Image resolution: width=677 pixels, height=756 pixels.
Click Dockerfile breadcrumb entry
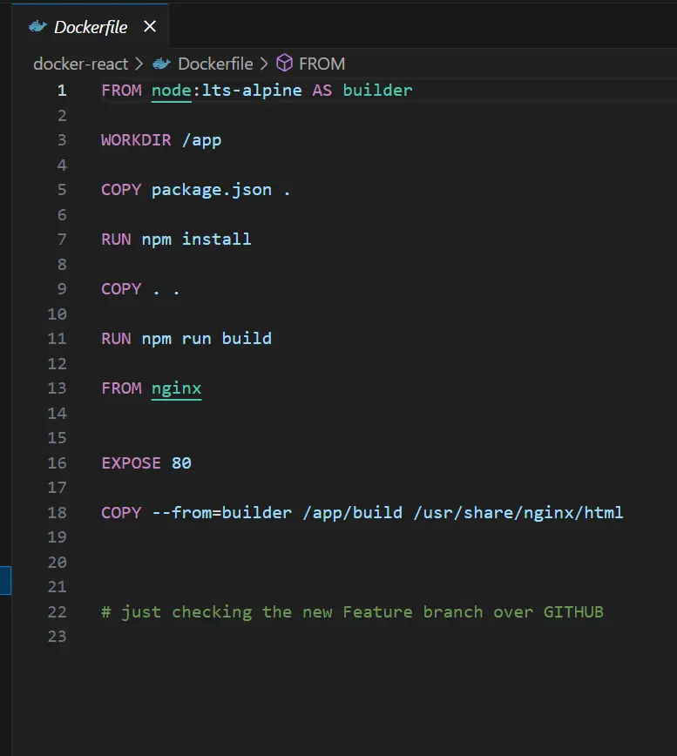pyautogui.click(x=215, y=64)
